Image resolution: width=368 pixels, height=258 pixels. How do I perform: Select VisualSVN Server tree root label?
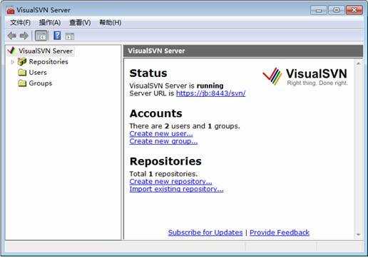point(46,51)
